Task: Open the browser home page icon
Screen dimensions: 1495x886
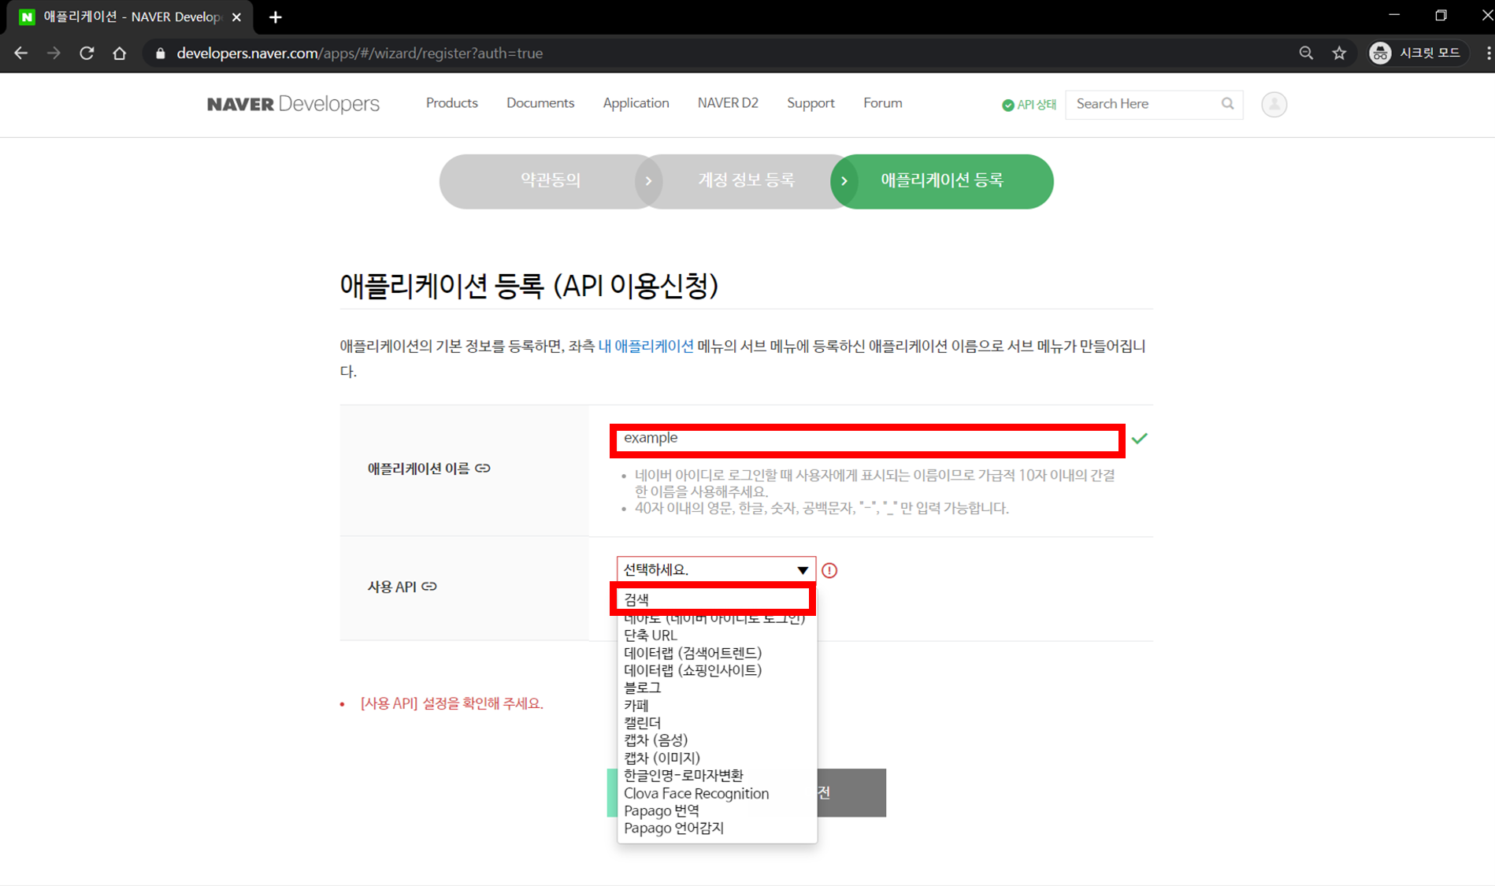Action: pos(119,53)
